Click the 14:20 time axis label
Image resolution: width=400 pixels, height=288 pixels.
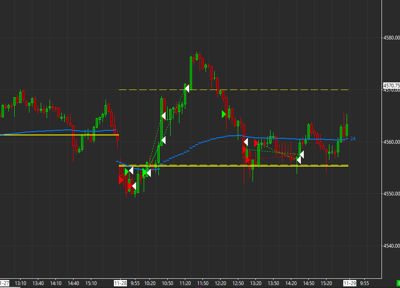coord(291,283)
